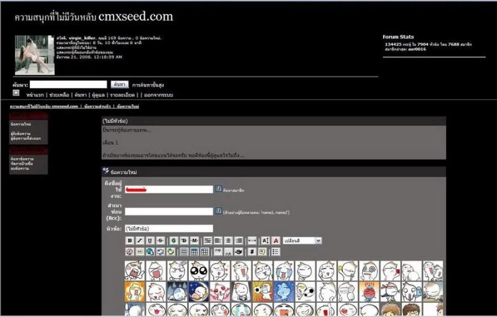497x317 pixels.
Task: Right align text icon
Action: click(239, 241)
